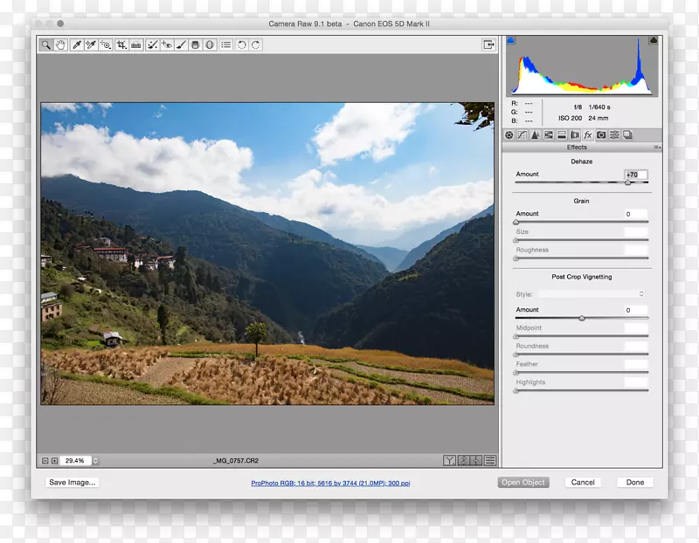Rotate the image counterclockwise
Image resolution: width=699 pixels, height=543 pixels.
(241, 45)
